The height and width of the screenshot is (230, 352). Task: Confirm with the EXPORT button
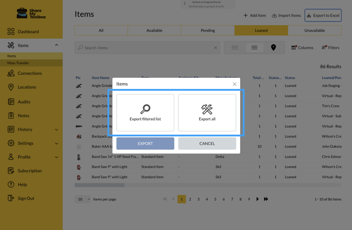(145, 143)
